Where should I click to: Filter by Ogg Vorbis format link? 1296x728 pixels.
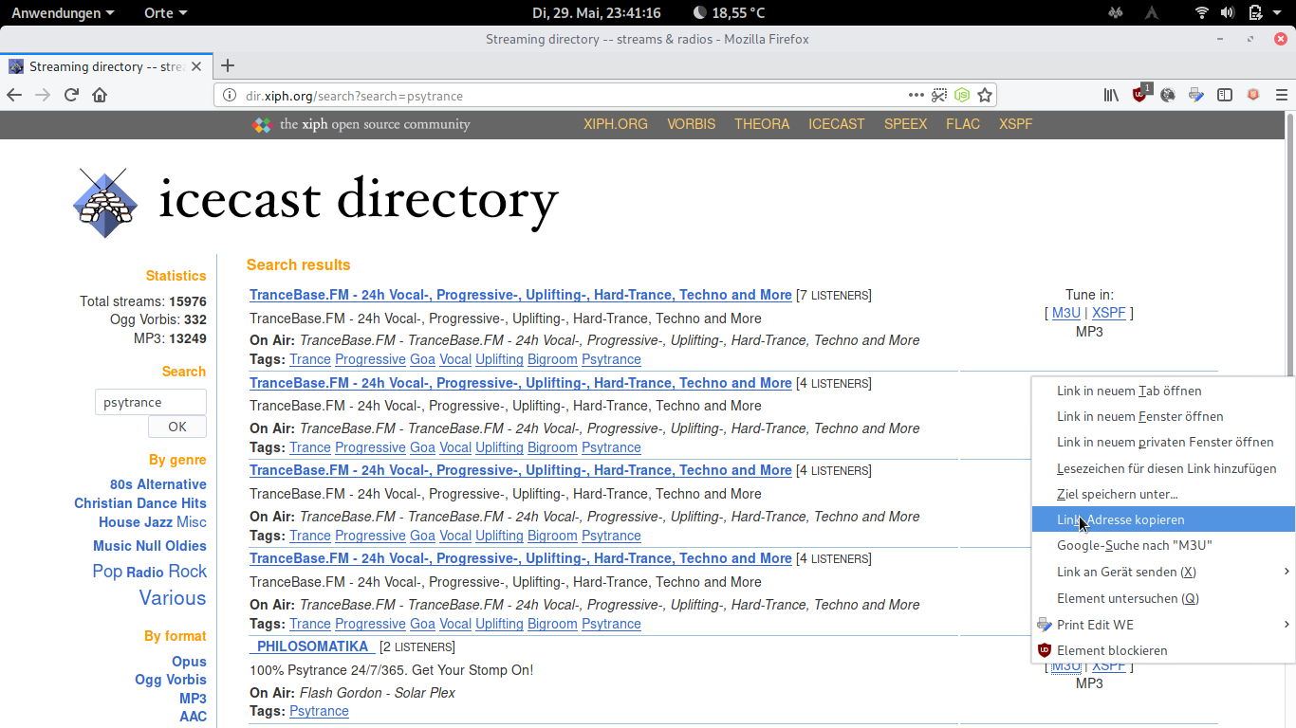point(171,680)
